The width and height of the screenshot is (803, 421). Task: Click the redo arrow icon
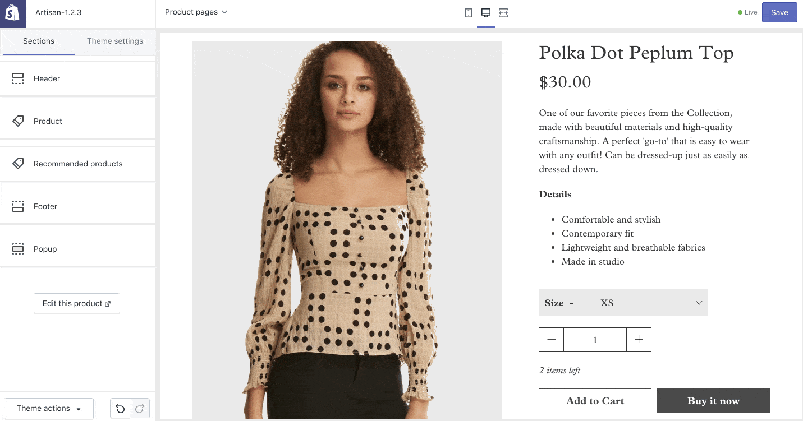(x=140, y=409)
